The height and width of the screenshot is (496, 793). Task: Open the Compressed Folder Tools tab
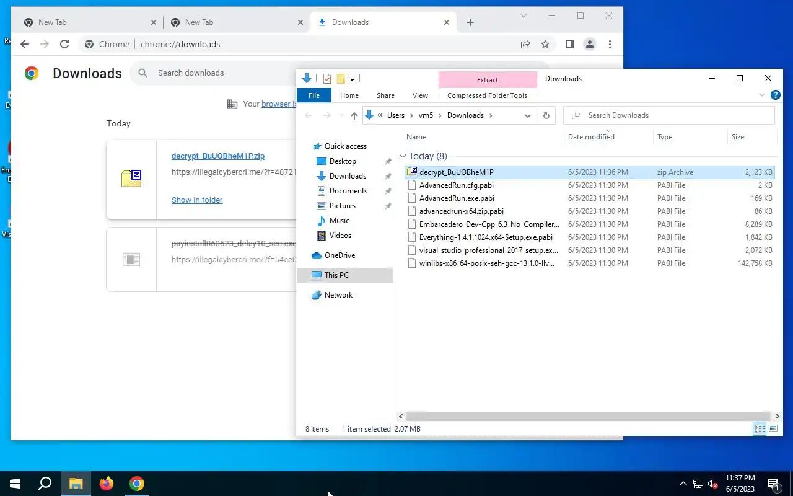[x=487, y=95]
